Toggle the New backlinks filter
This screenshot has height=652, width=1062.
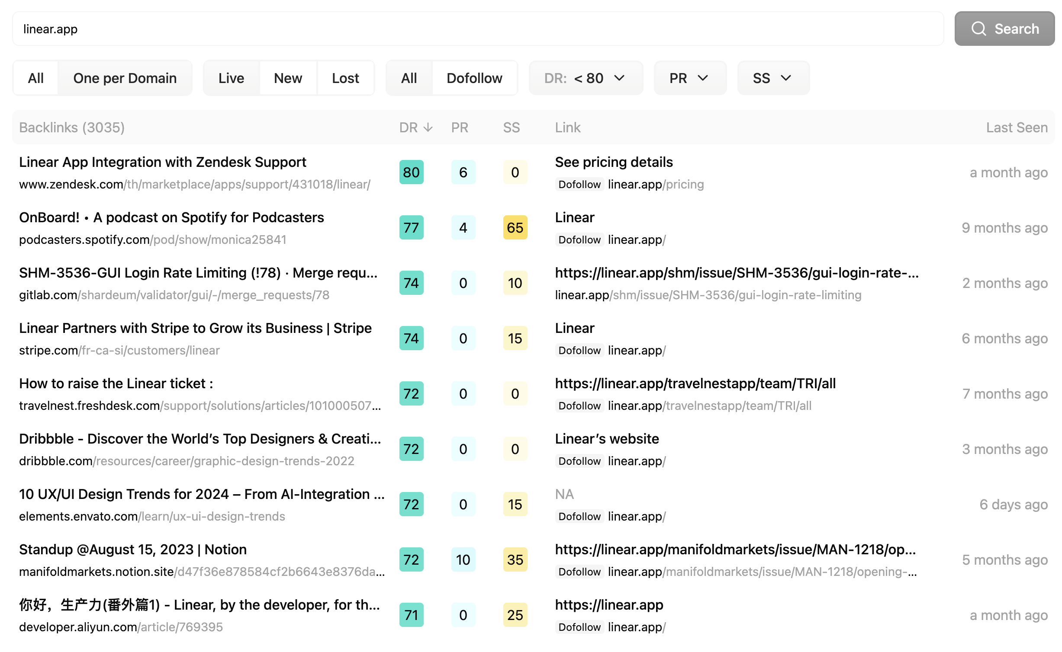pos(288,77)
